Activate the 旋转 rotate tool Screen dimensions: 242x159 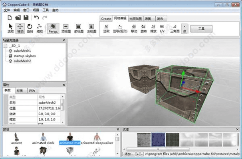(30, 28)
